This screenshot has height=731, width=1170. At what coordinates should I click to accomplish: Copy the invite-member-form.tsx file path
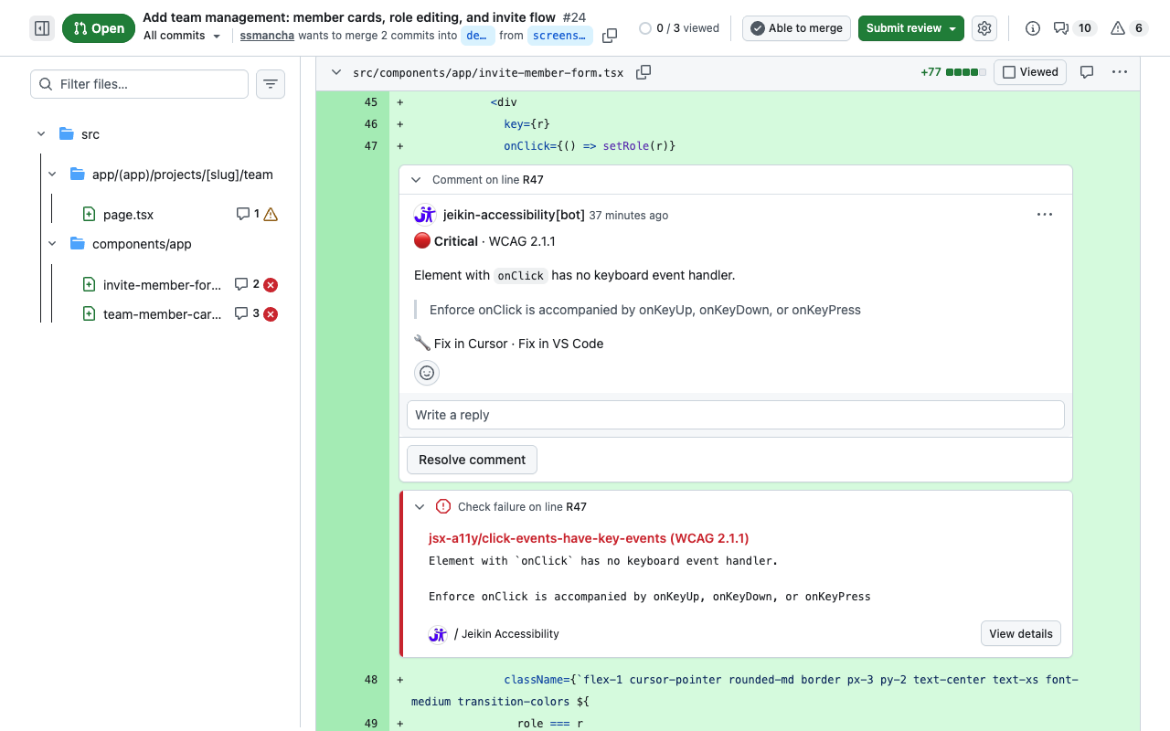(x=643, y=71)
